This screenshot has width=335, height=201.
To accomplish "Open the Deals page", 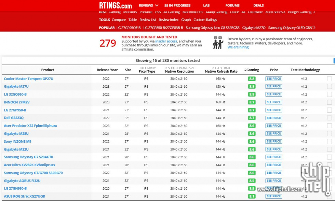I will point(258,5).
